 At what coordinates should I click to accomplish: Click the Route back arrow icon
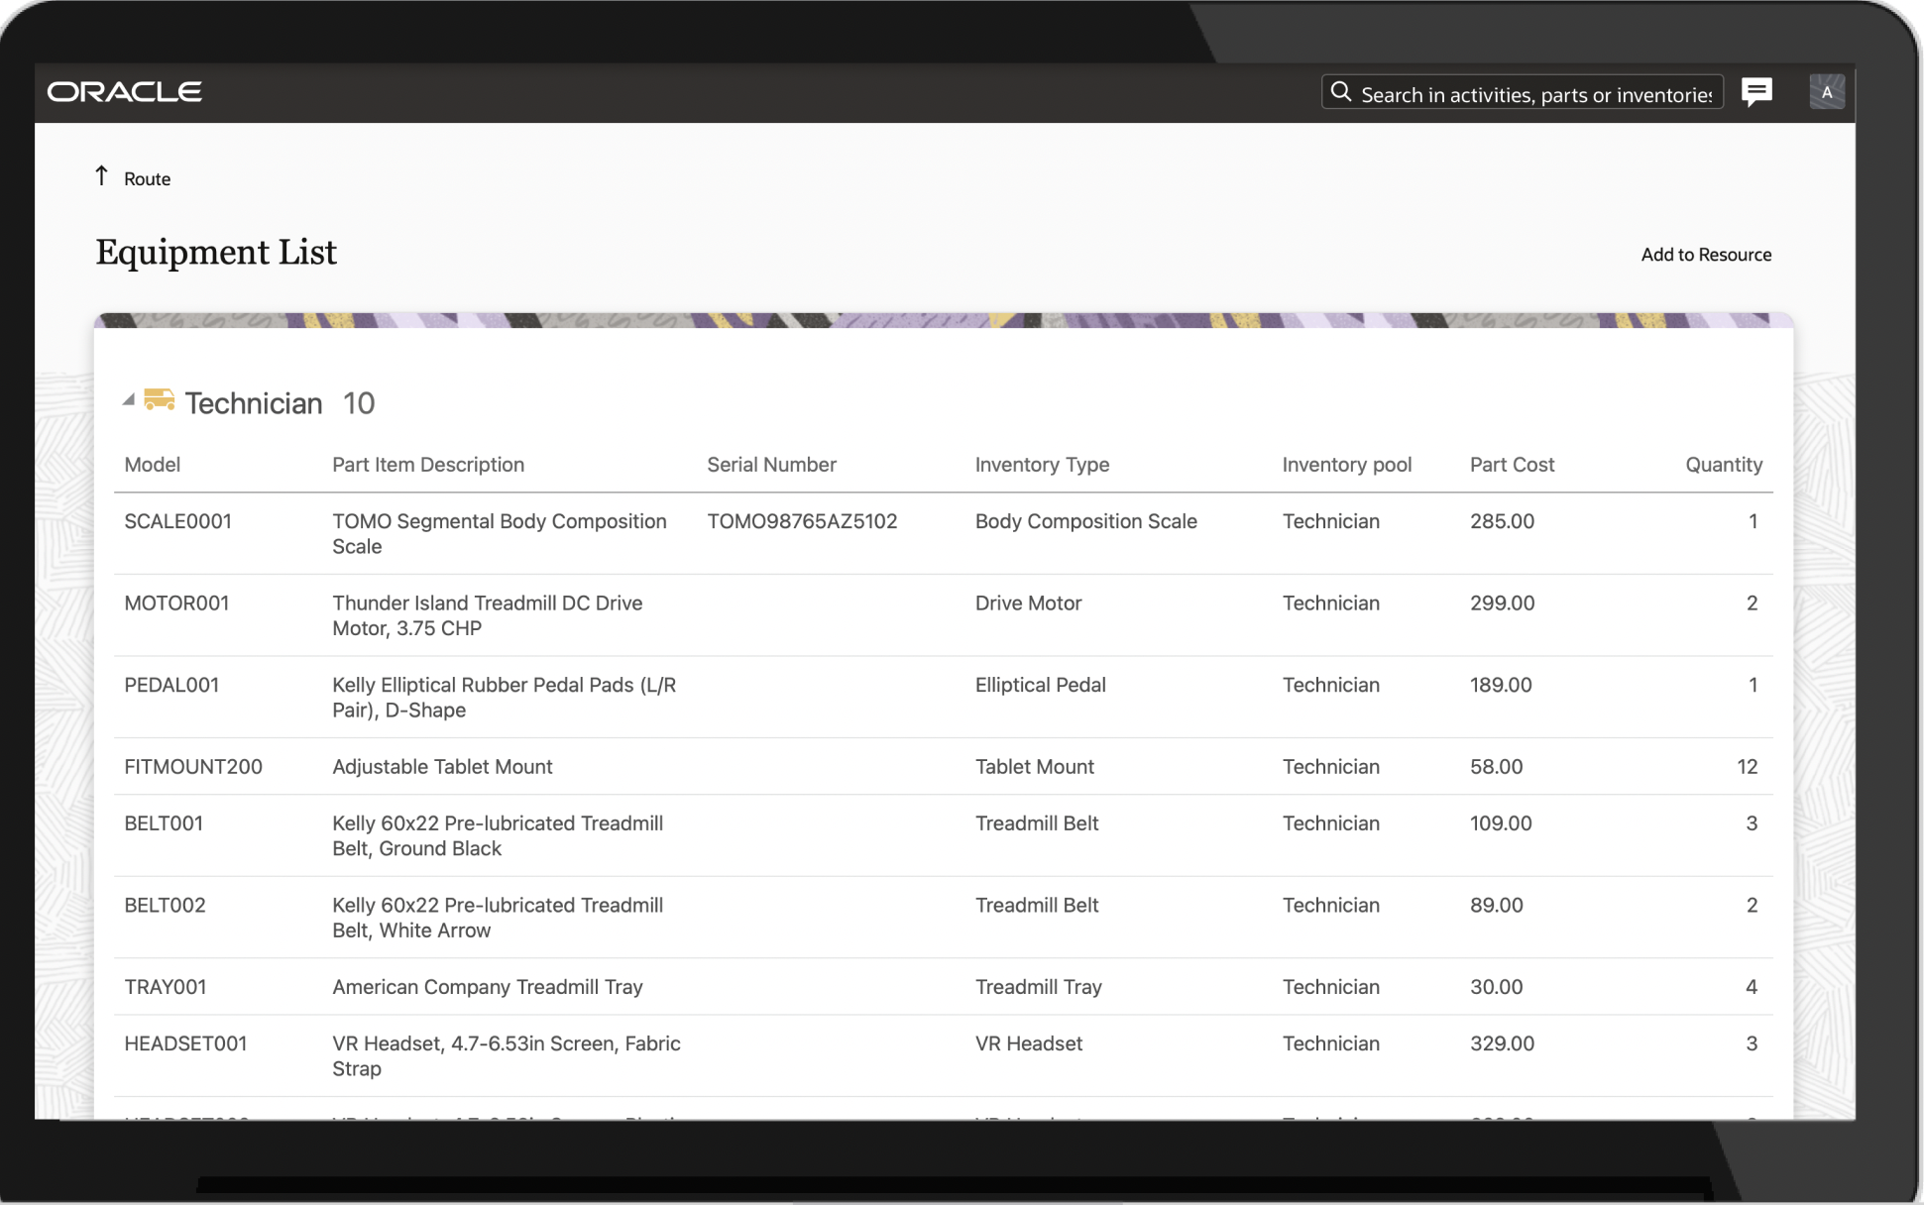[x=101, y=176]
